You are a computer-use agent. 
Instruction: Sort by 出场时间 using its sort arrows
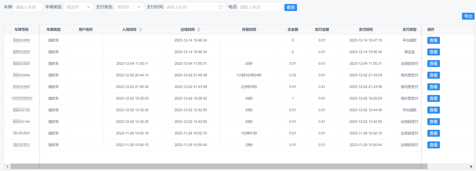tap(199, 30)
